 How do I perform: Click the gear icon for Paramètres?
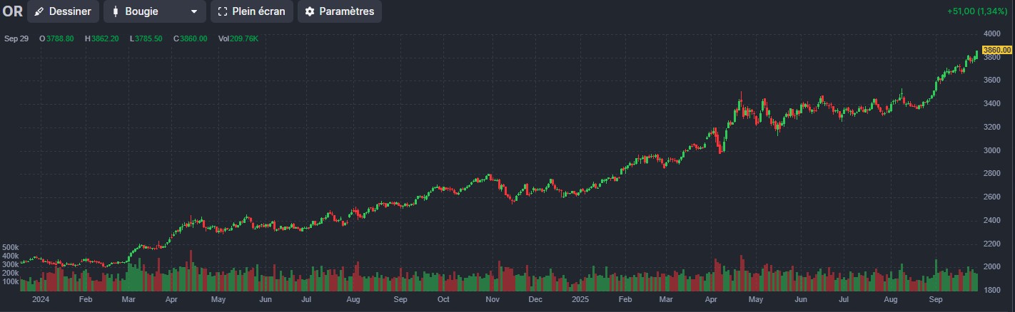click(309, 11)
